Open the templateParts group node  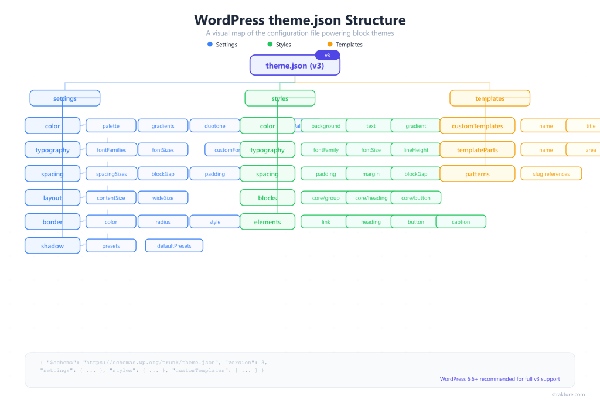pos(478,150)
